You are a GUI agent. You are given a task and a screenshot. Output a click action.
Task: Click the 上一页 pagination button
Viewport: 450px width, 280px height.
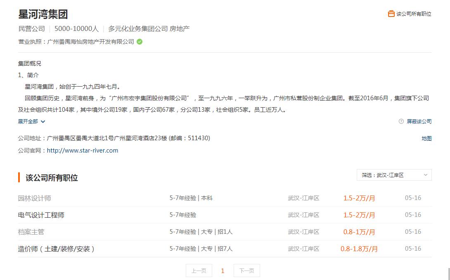click(x=199, y=270)
